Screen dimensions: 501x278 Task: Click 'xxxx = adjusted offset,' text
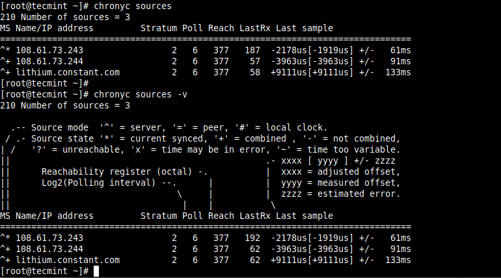[340, 172]
